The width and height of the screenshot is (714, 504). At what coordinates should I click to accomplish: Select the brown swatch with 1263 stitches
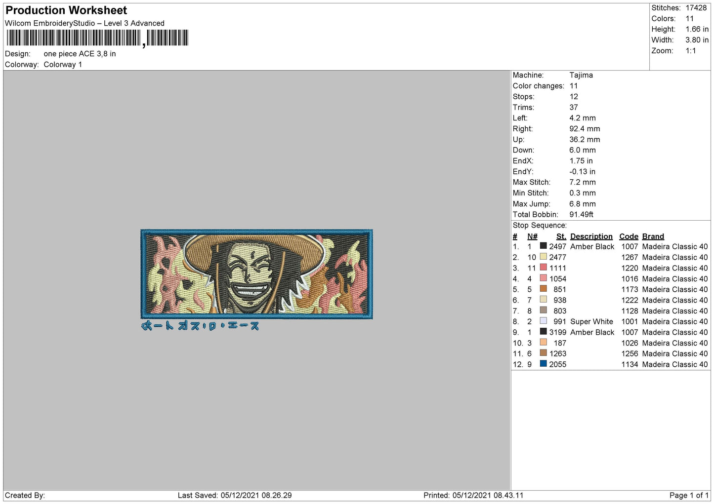pyautogui.click(x=544, y=353)
